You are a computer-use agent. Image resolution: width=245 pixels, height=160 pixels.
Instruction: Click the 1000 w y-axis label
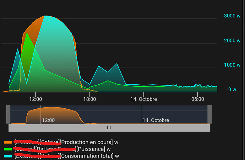click(232, 65)
